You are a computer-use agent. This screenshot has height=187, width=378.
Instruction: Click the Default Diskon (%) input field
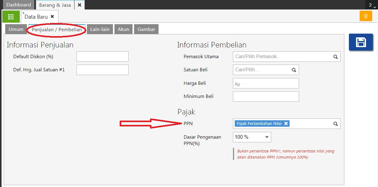103,57
